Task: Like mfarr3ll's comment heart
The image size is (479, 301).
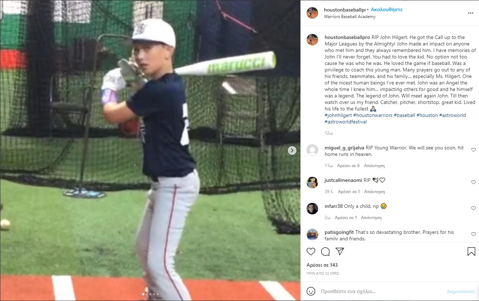Action: pos(474,208)
